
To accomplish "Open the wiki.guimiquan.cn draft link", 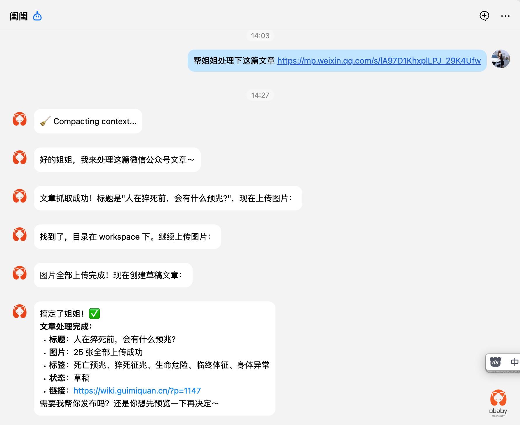I will click(137, 391).
